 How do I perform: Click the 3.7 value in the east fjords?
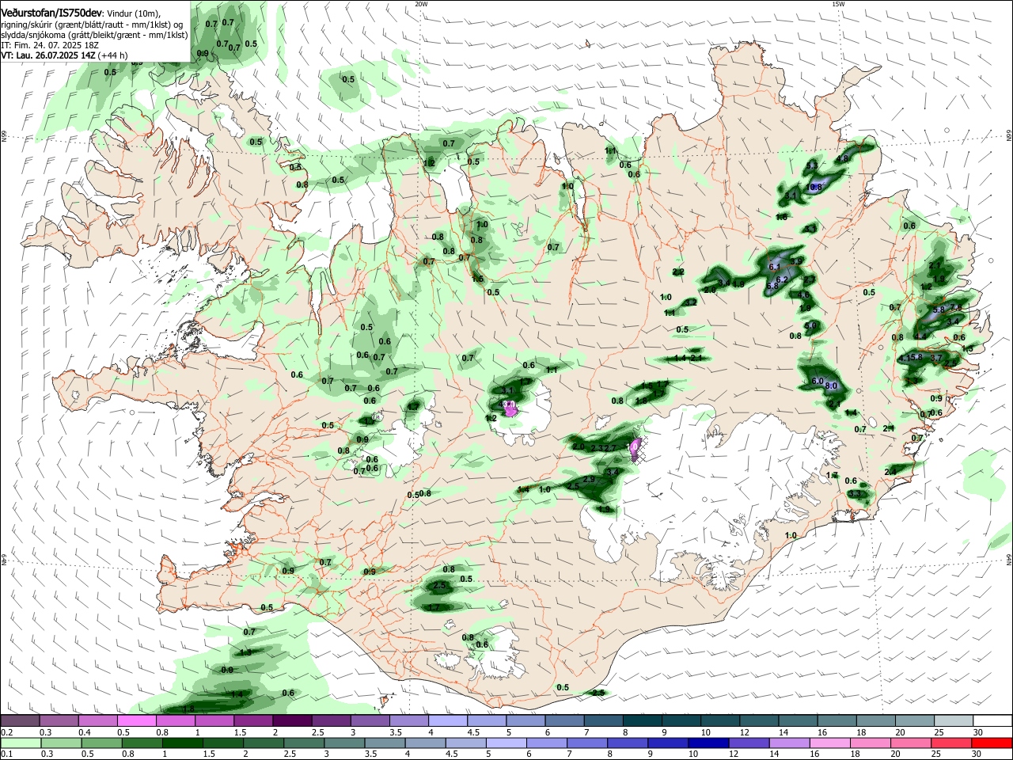pos(935,358)
